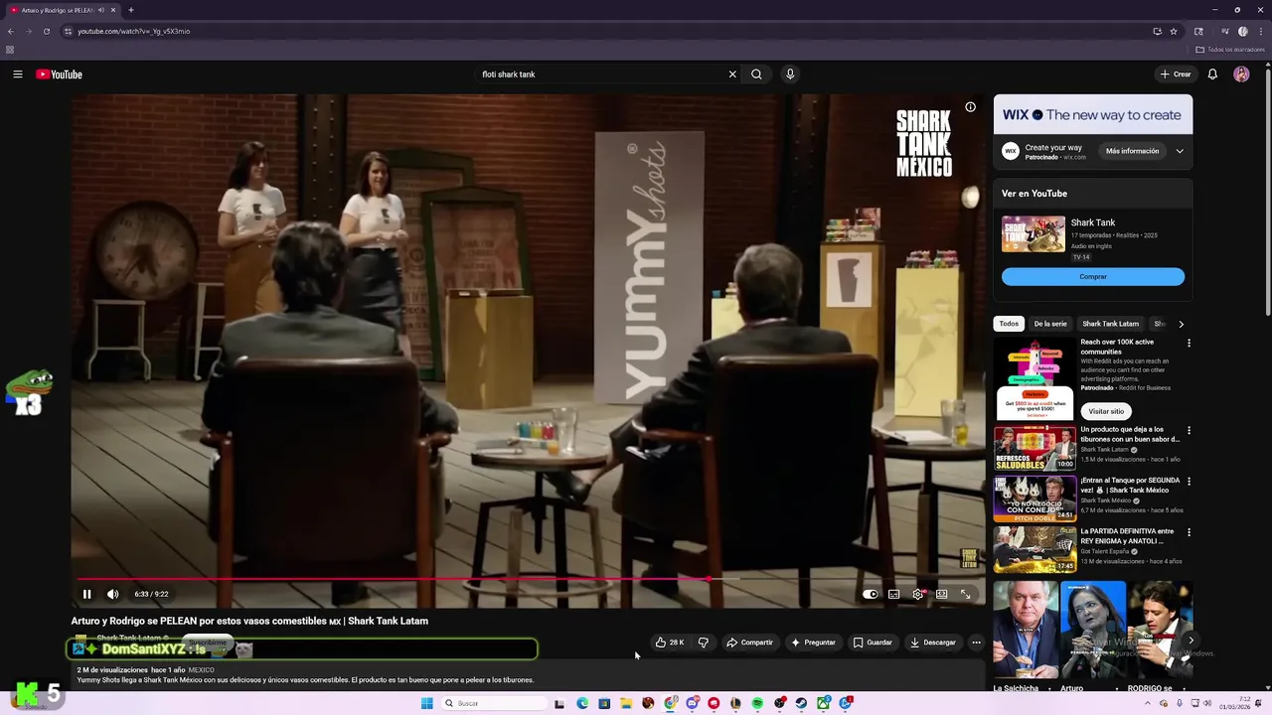Go back in browser

(x=10, y=31)
